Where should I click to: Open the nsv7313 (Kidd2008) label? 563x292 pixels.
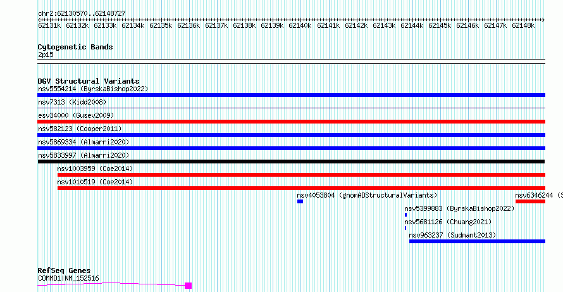[72, 102]
